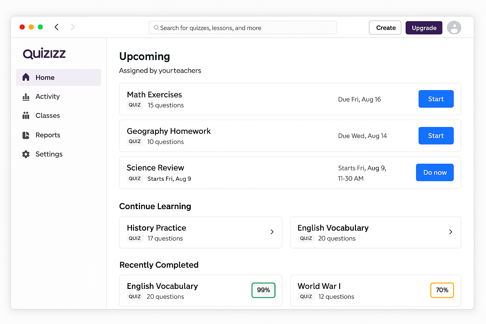Image resolution: width=486 pixels, height=324 pixels.
Task: Click the Classes people icon
Action: (26, 115)
